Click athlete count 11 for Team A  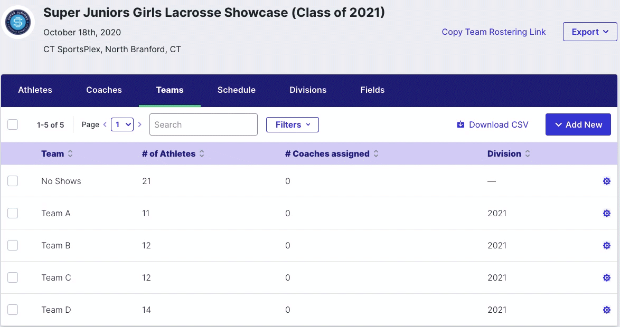(146, 213)
